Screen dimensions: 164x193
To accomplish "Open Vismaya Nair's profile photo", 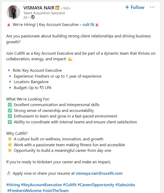I will pos(13,12).
